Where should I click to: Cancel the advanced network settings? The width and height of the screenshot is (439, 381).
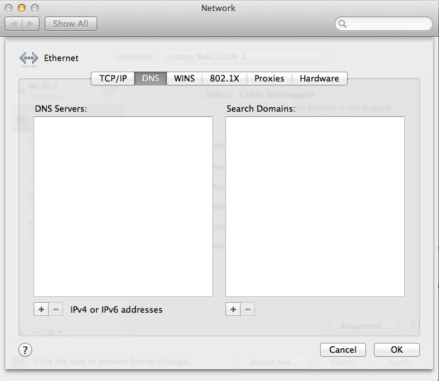(342, 349)
